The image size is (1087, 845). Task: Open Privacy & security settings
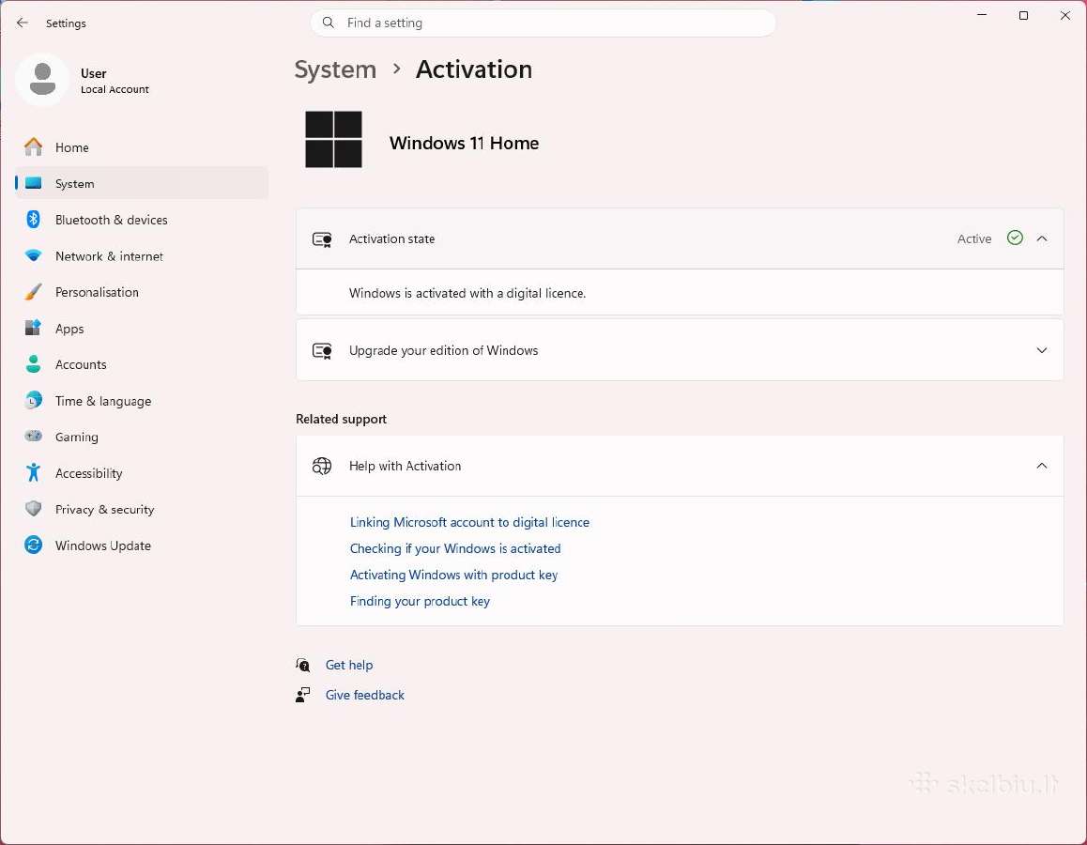coord(142,509)
